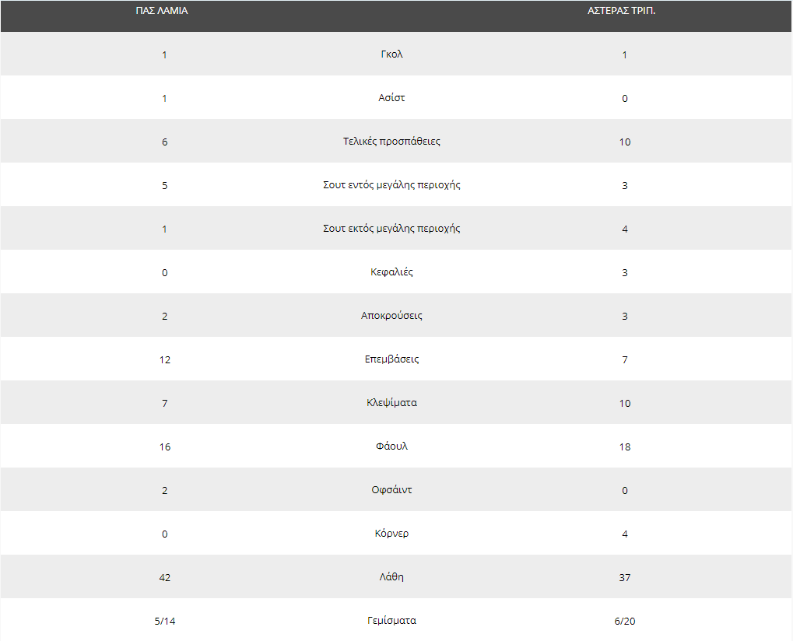The height and width of the screenshot is (641, 793).
Task: Click Σουτ εντός μεγάλης περιοχής label
Action: [391, 184]
